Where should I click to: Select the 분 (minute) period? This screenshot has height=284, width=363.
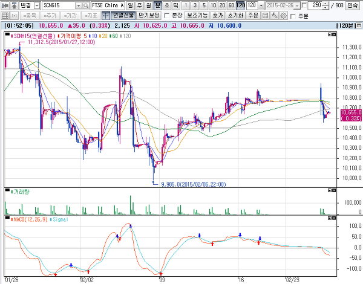click(158, 5)
